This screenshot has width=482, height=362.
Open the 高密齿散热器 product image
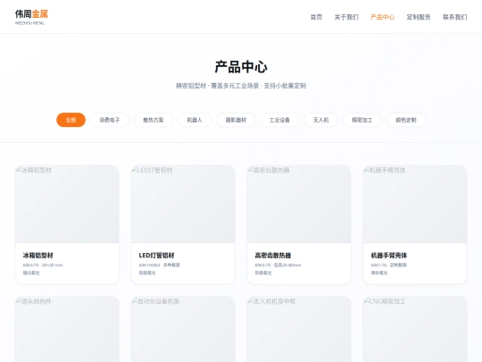[299, 204]
